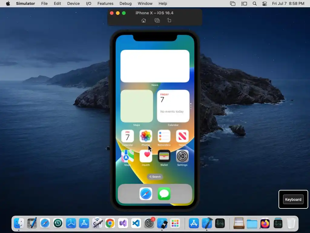310x233 pixels.
Task: Open System Settings with the red badge in Dock
Action: pos(149,223)
